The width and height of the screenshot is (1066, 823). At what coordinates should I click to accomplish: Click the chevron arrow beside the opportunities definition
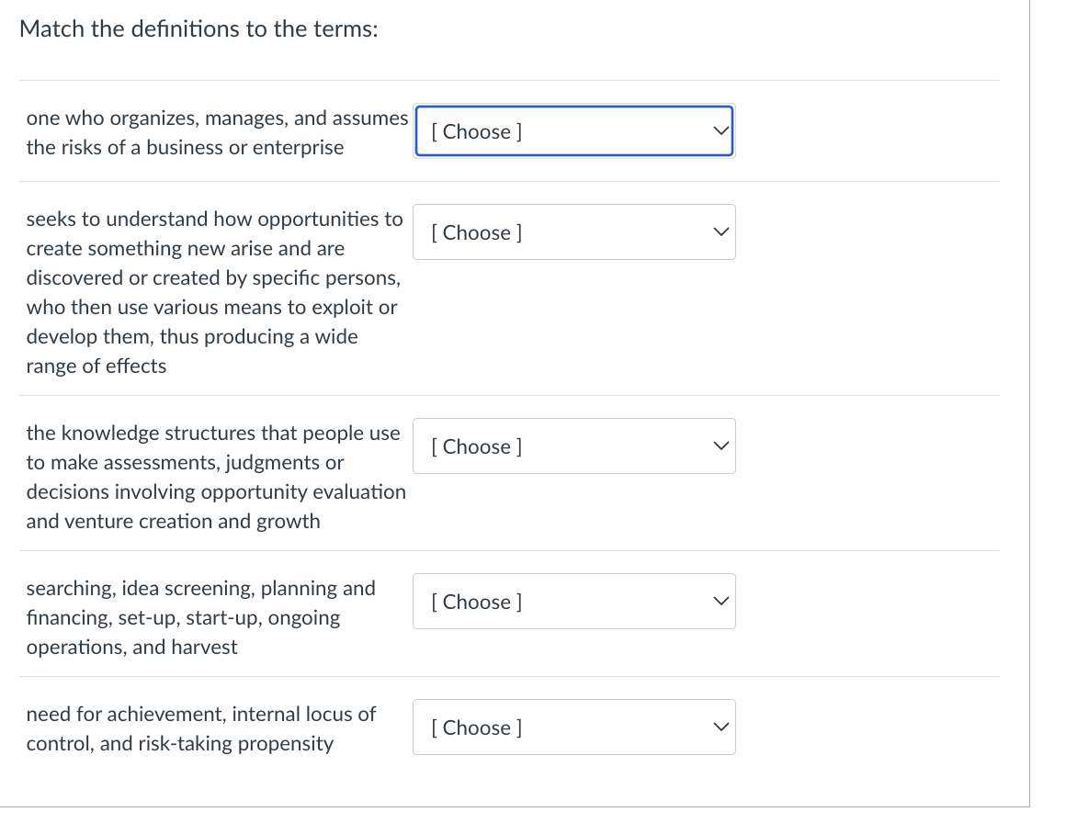pos(722,232)
